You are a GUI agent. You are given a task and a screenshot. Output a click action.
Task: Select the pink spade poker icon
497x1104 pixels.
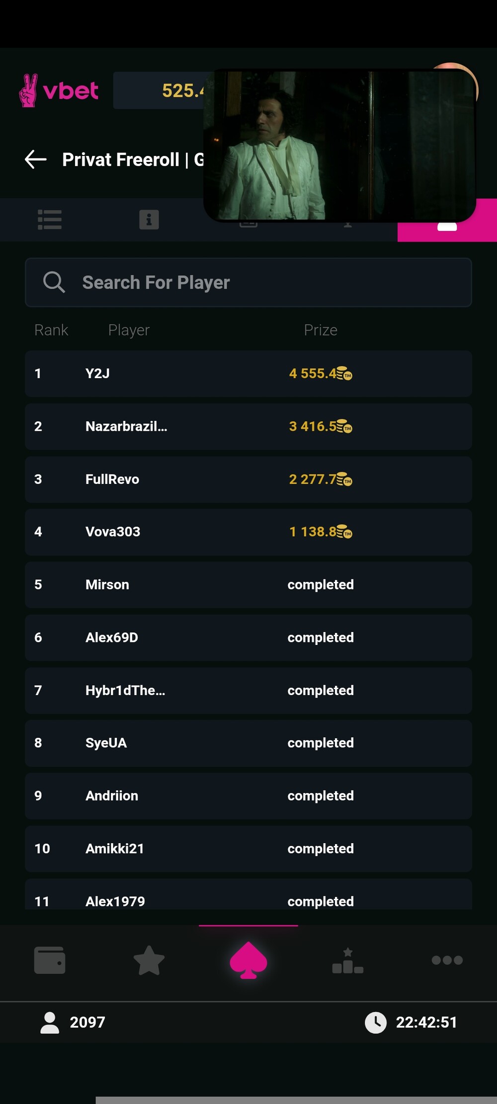(248, 960)
